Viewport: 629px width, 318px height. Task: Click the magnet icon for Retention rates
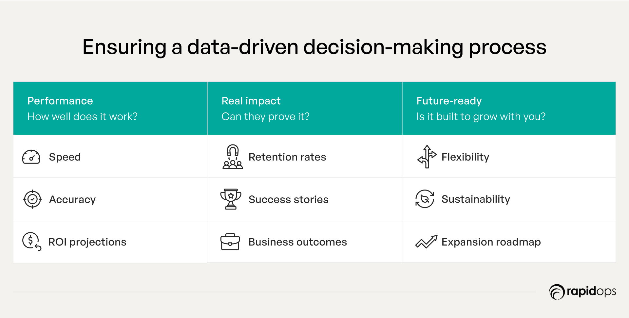tap(233, 157)
